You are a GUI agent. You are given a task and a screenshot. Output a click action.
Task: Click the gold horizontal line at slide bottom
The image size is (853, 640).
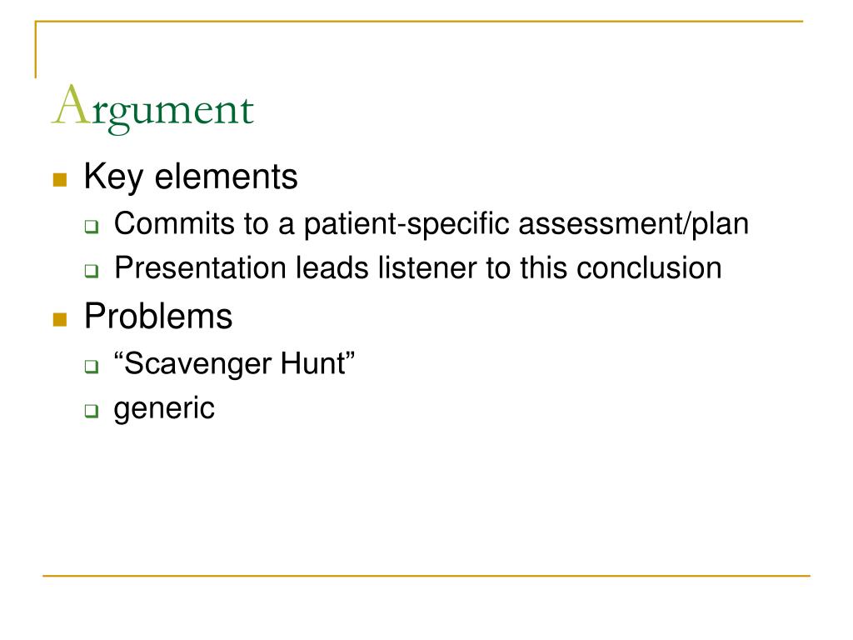[426, 575]
